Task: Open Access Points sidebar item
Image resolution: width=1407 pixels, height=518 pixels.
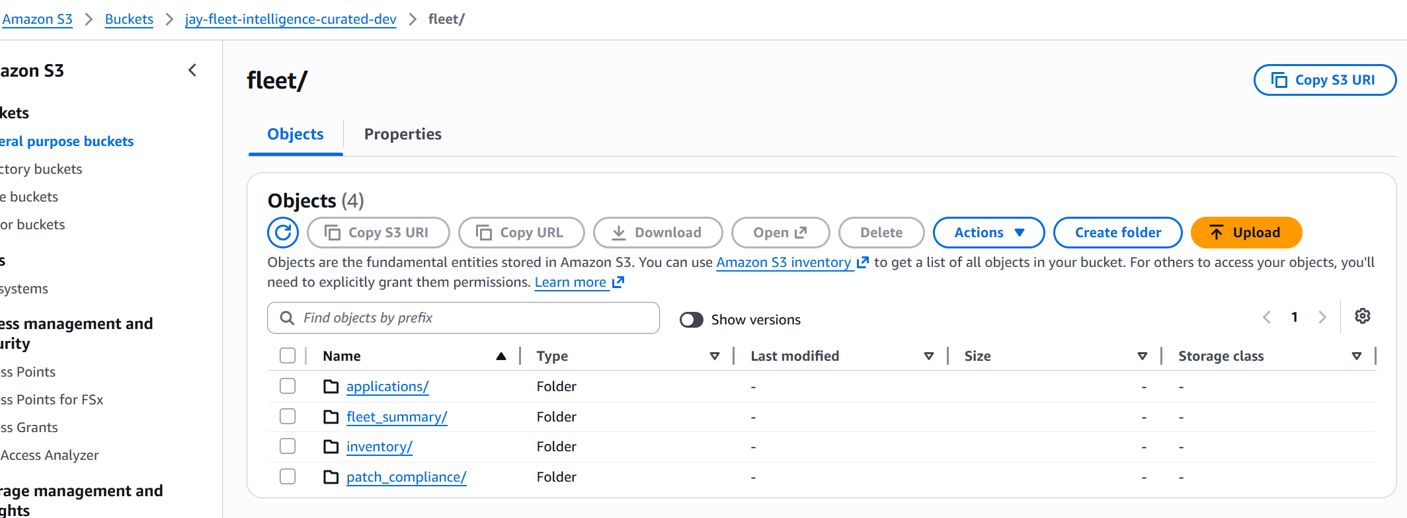Action: [28, 372]
